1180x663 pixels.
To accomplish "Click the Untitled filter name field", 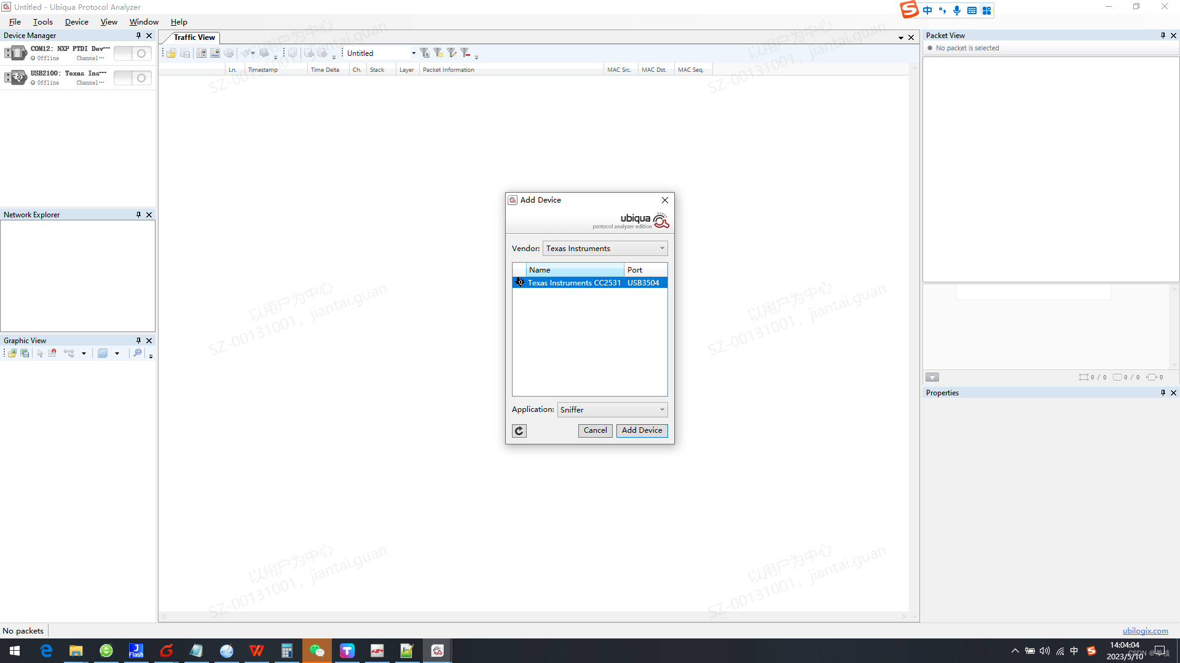I will tap(377, 53).
